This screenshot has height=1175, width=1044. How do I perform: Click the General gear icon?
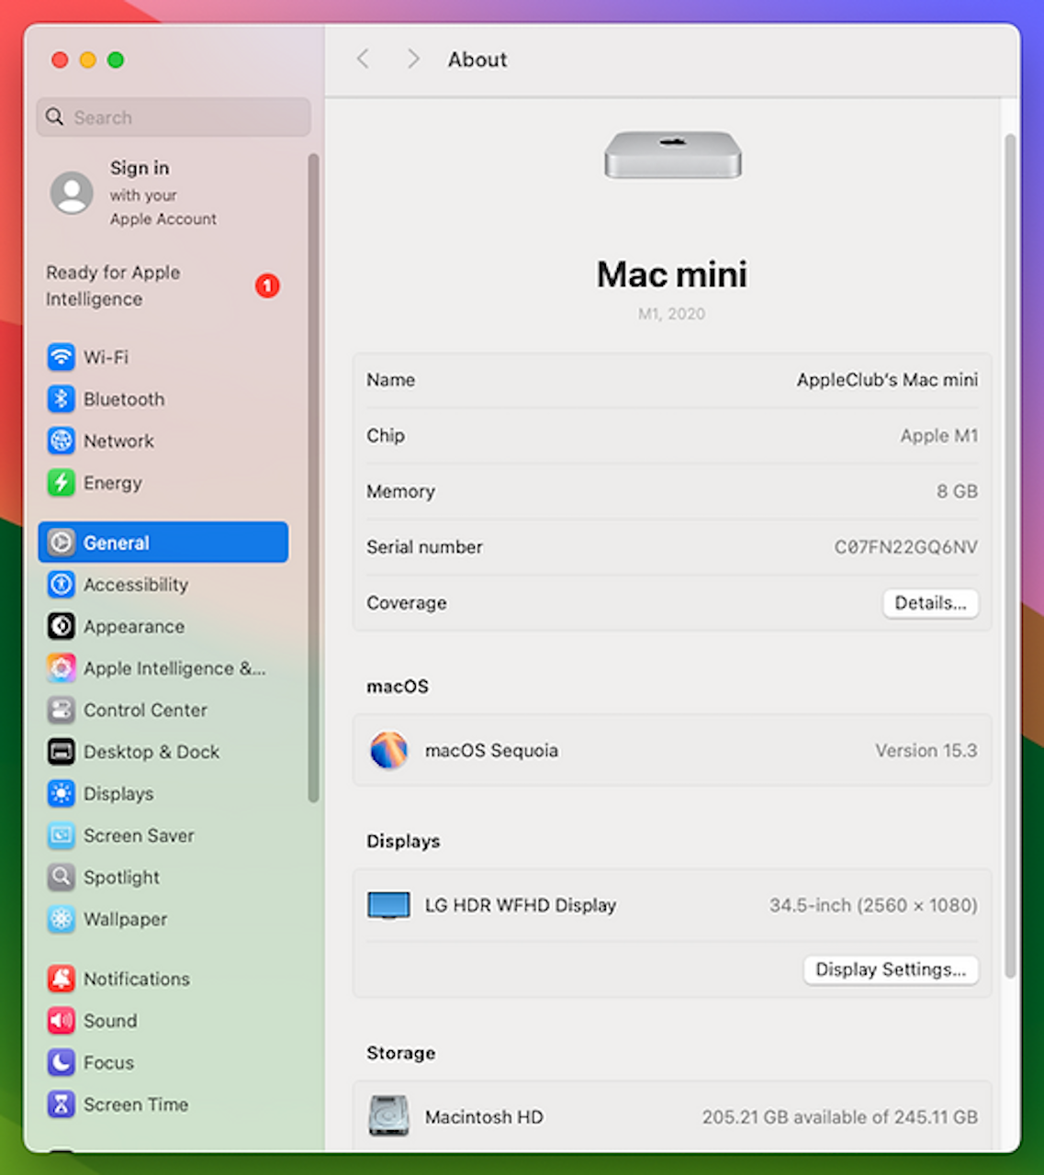(x=61, y=543)
